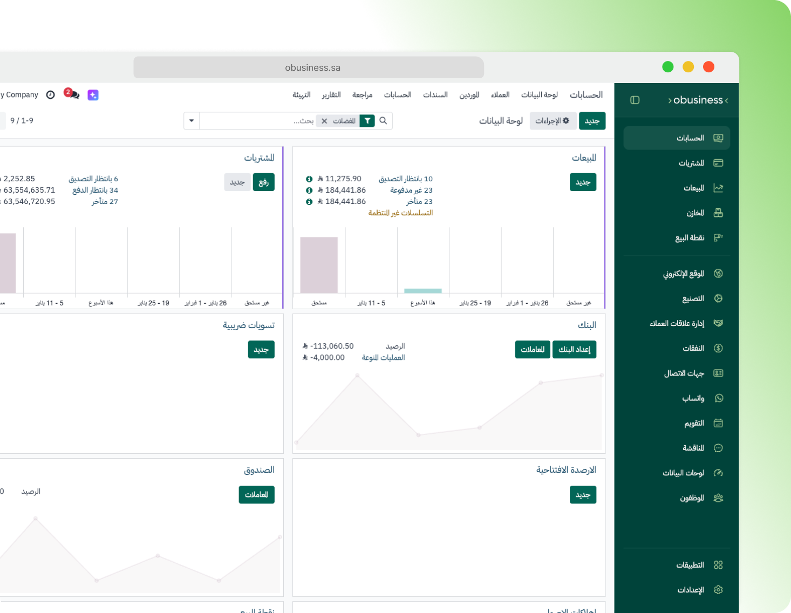791x613 pixels.
Task: Toggle the filter funnel in search bar
Action: coord(367,121)
